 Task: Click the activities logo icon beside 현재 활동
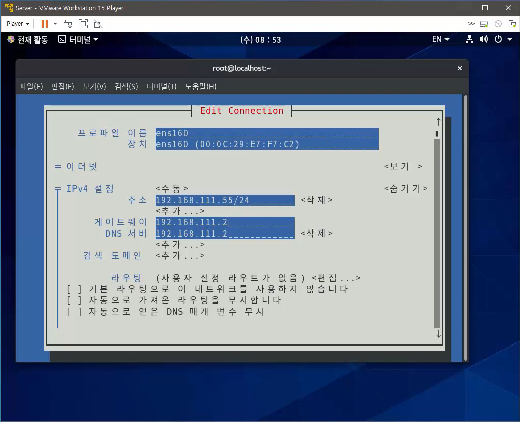[11, 40]
